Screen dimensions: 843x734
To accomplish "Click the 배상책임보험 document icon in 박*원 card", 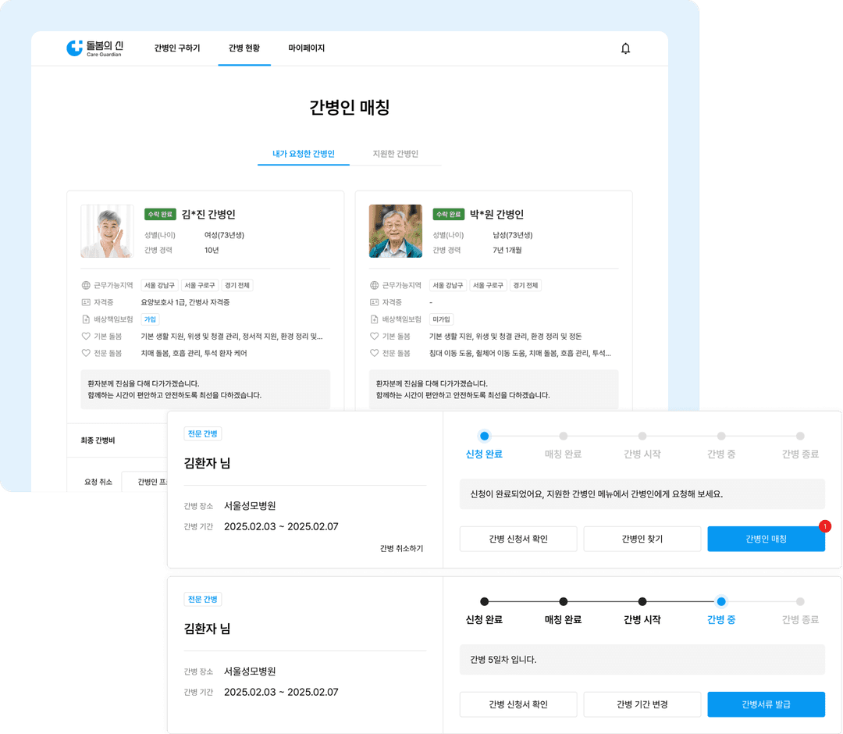I will tap(375, 319).
